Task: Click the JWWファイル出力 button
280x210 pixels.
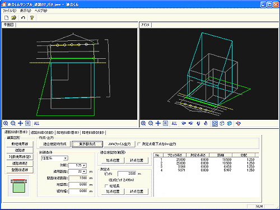Action: click(120, 144)
